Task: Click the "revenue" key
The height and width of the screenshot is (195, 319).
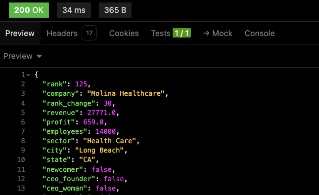Action: click(x=61, y=113)
